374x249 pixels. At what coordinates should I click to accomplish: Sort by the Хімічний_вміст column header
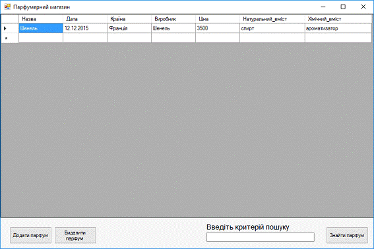tap(338, 19)
